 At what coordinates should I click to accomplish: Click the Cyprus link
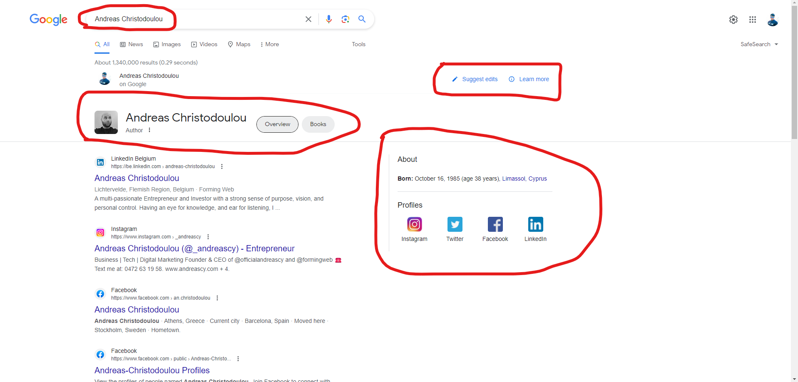538,179
